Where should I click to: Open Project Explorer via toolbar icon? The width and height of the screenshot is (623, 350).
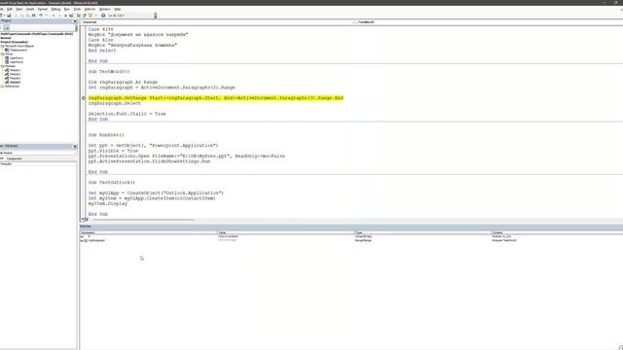point(78,16)
